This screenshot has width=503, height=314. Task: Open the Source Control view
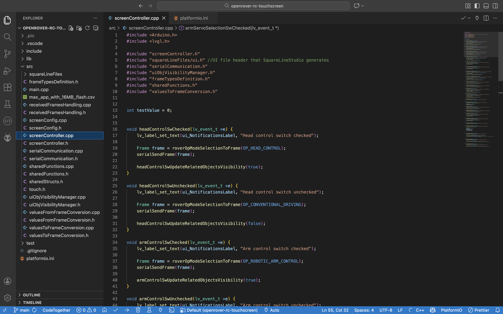coord(7,53)
